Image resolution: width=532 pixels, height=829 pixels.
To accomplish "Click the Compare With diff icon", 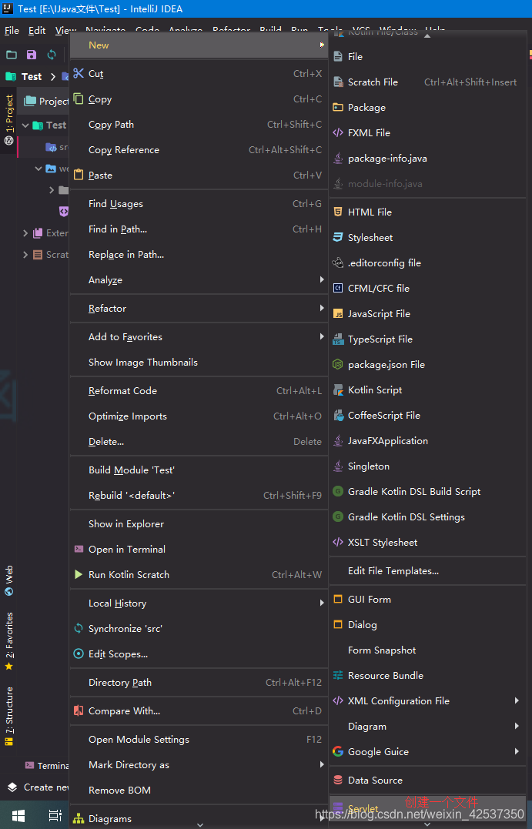I will (79, 710).
